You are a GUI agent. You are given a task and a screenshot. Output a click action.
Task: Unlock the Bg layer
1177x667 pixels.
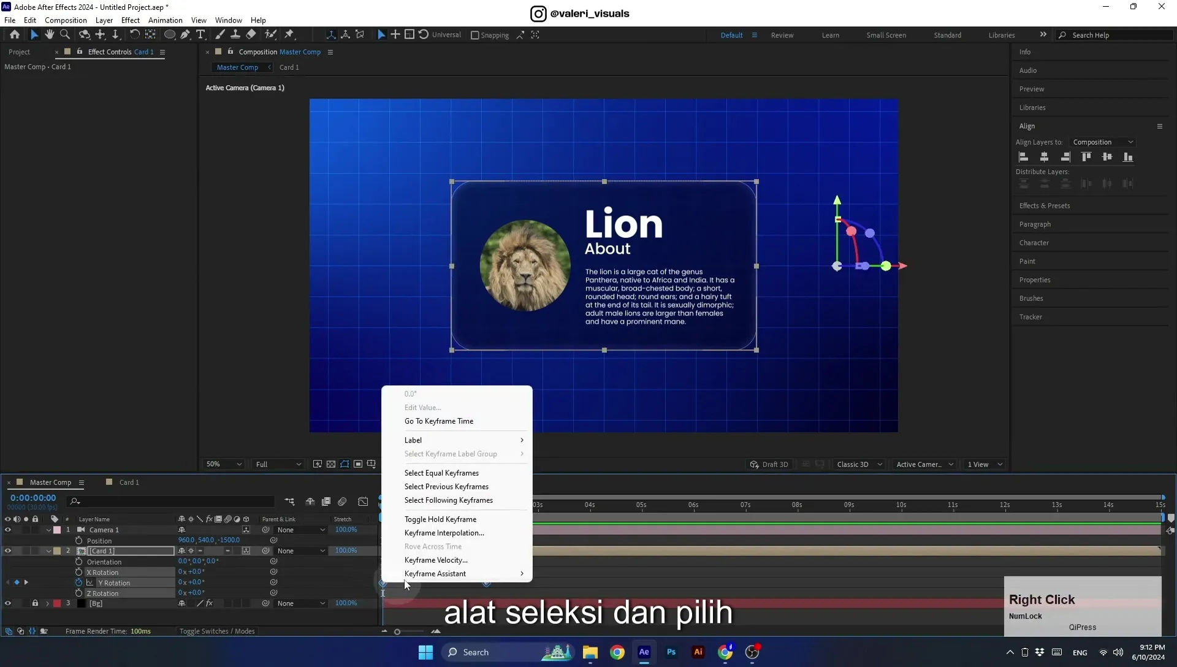tap(35, 603)
